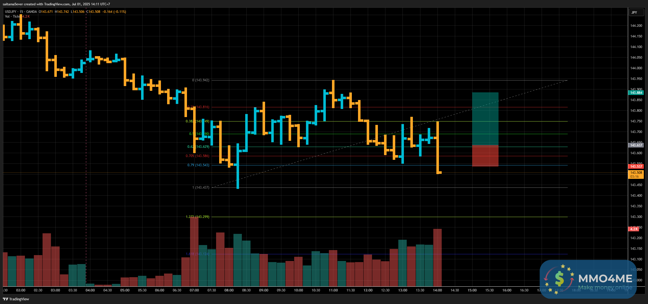The image size is (648, 304).
Task: Click the Vol Ticks indicator legend
Action: pos(12,16)
